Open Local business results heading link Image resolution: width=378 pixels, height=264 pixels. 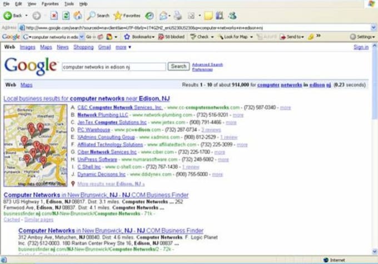point(87,99)
